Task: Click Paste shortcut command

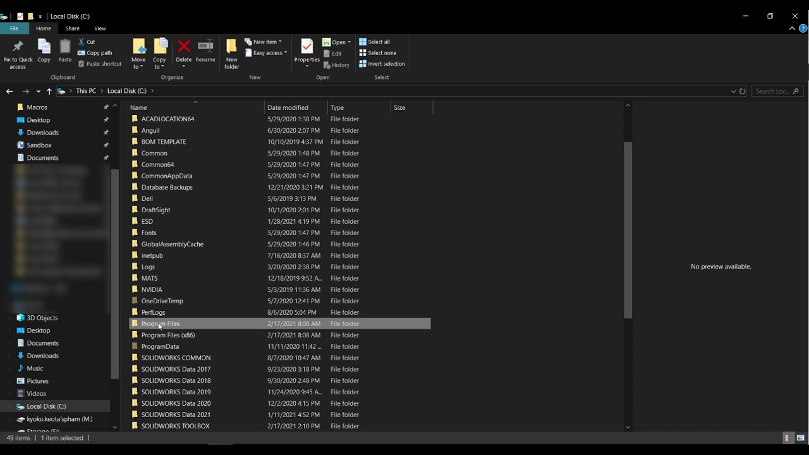Action: (100, 64)
